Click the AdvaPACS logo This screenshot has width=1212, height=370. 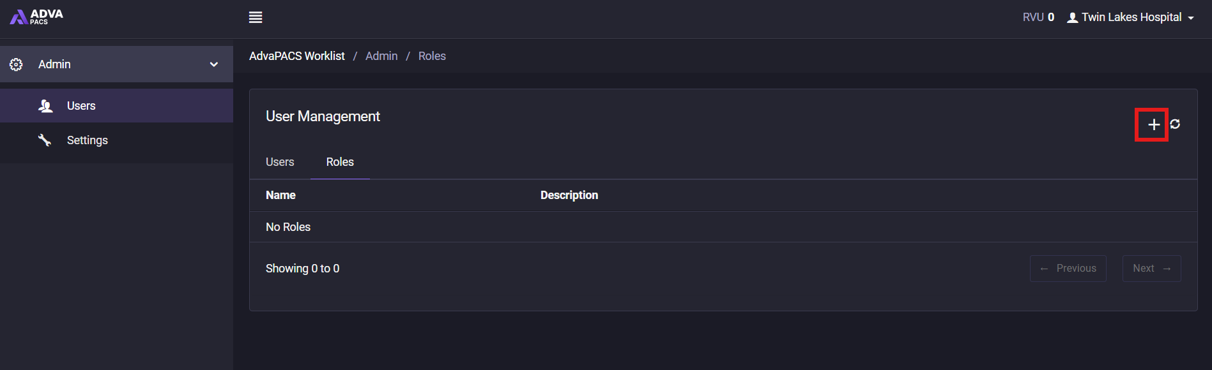36,17
